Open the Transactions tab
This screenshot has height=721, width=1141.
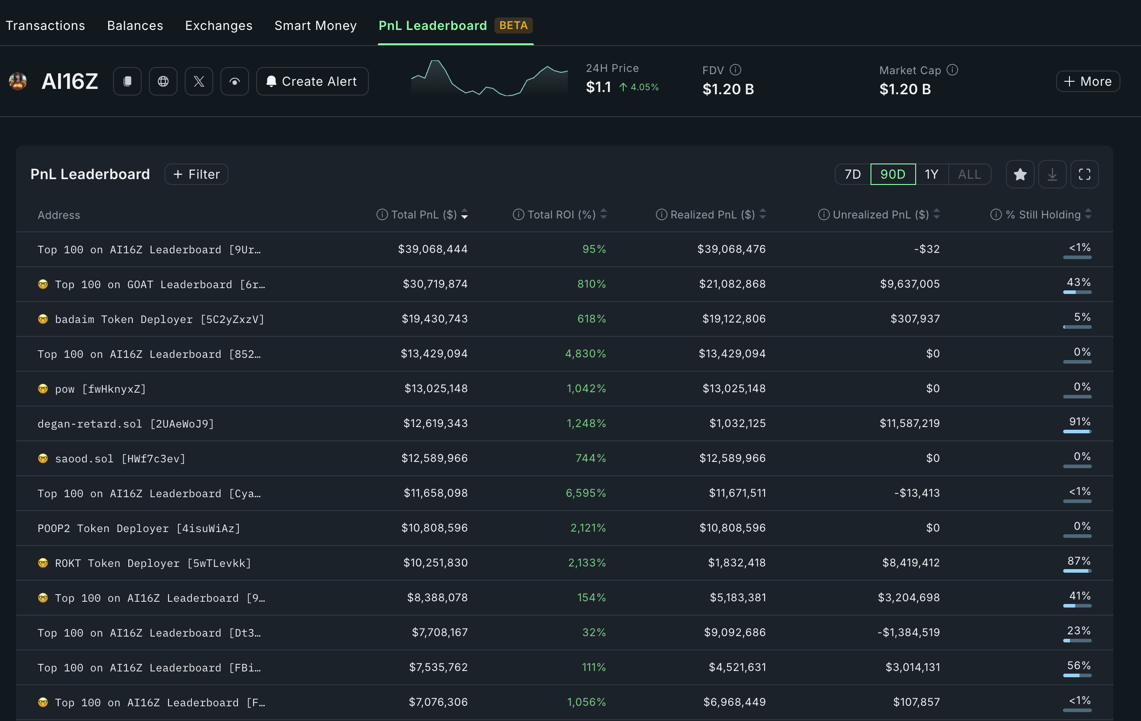pos(45,24)
